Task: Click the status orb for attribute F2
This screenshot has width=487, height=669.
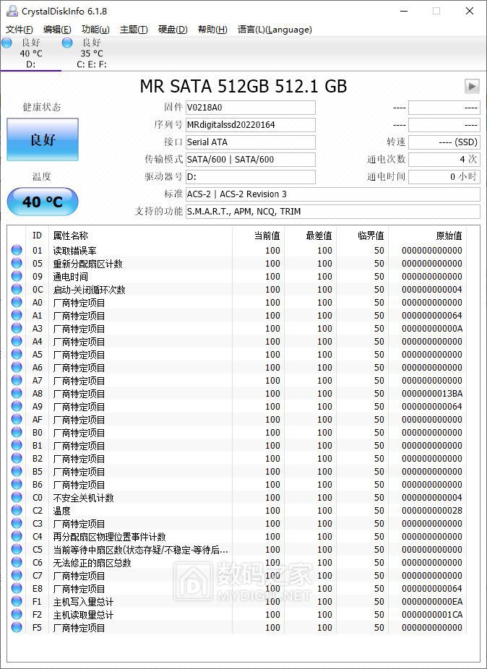Action: 17,614
